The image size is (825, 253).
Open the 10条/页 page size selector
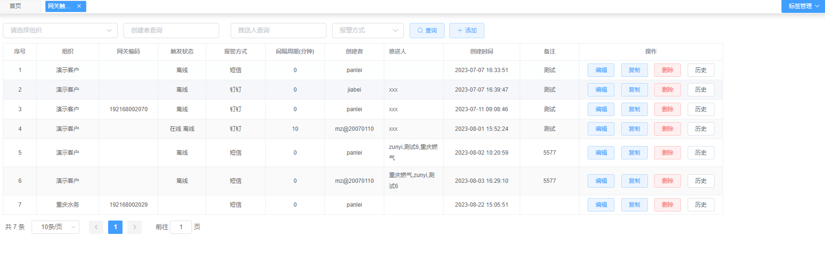pyautogui.click(x=56, y=227)
